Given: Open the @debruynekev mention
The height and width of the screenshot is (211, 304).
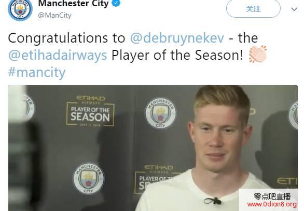Looking at the screenshot, I should point(177,38).
